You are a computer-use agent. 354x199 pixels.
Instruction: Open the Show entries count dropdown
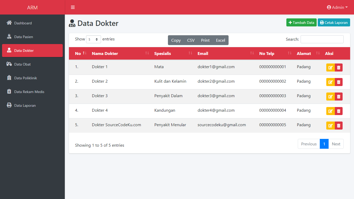tap(94, 39)
